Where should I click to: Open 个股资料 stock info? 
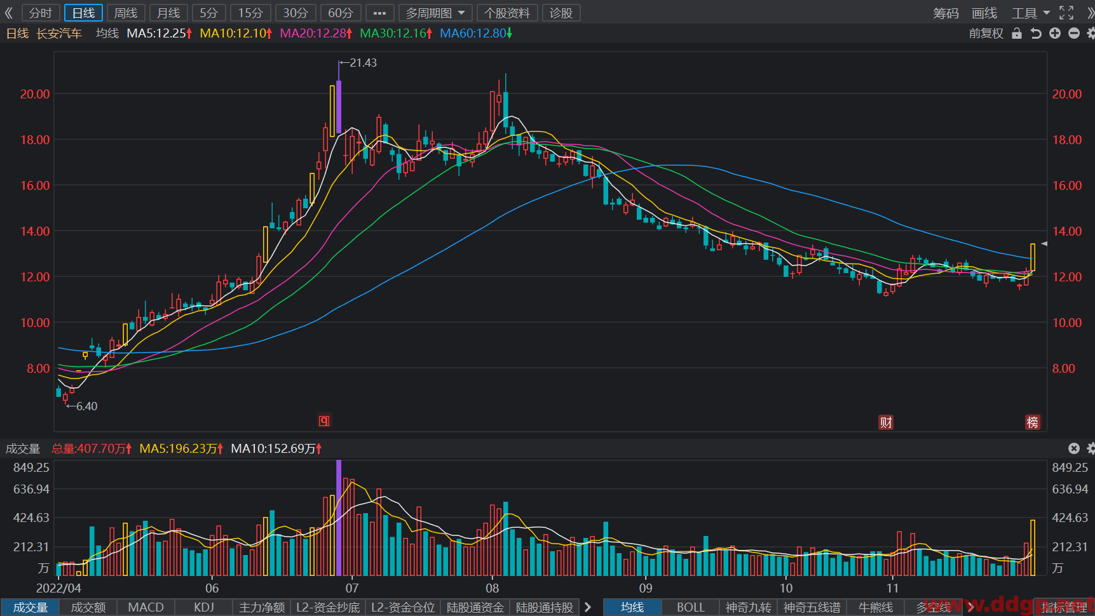pyautogui.click(x=507, y=13)
